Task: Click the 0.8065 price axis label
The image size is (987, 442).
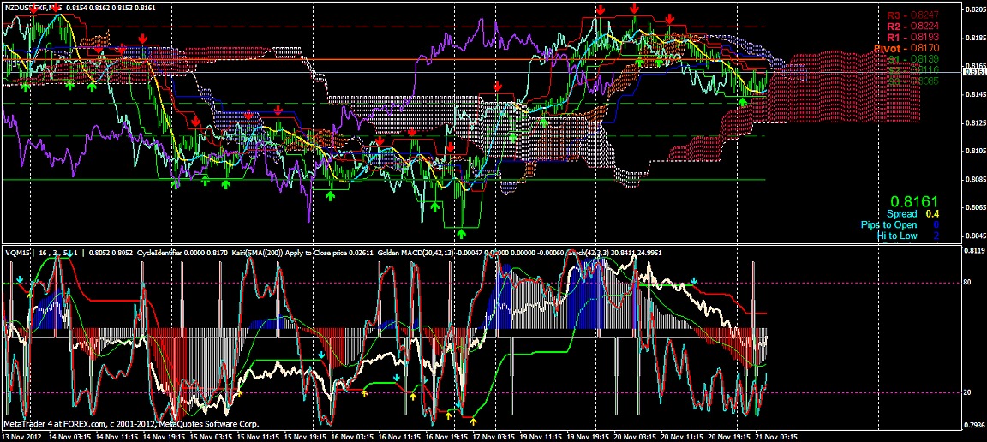Action: click(x=974, y=207)
